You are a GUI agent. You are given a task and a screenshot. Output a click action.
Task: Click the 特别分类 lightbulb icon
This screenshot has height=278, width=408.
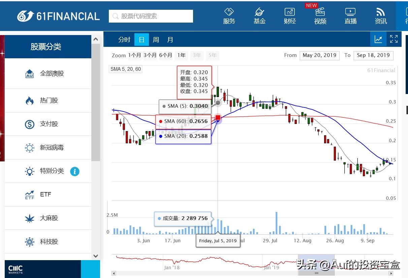coord(30,171)
